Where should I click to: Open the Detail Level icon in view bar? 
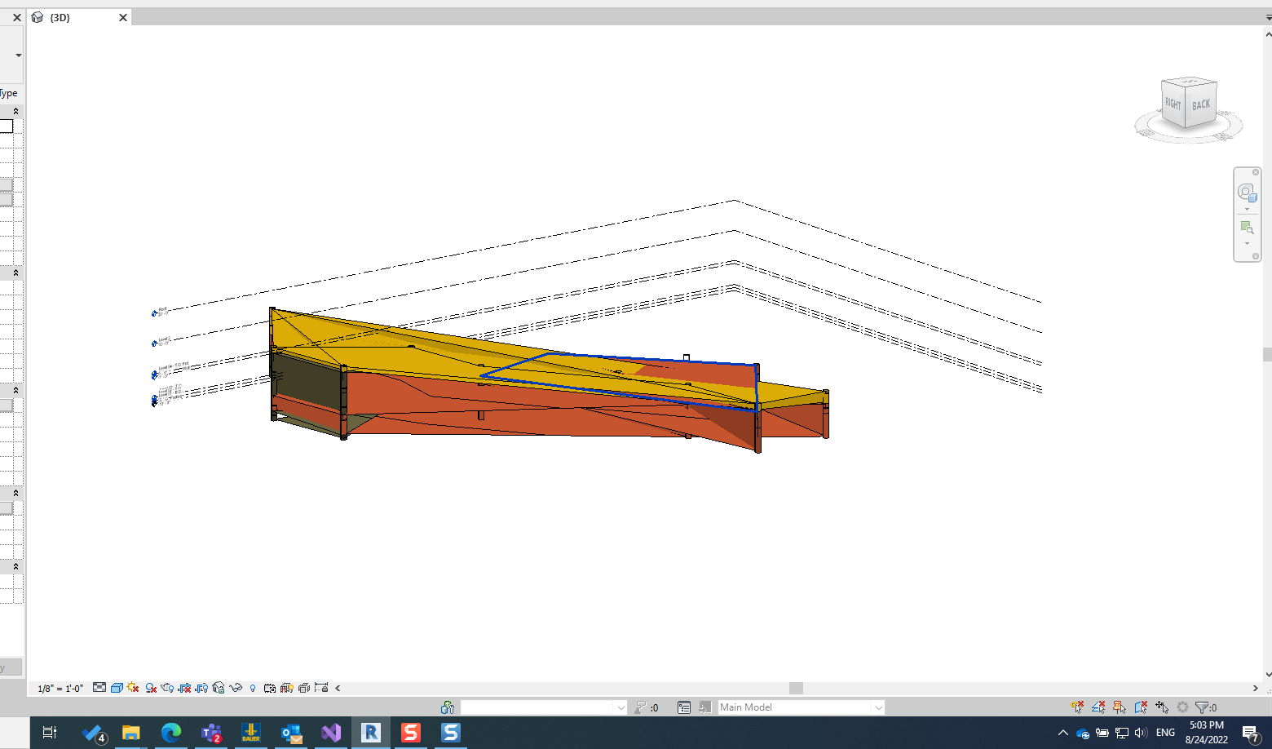point(99,688)
